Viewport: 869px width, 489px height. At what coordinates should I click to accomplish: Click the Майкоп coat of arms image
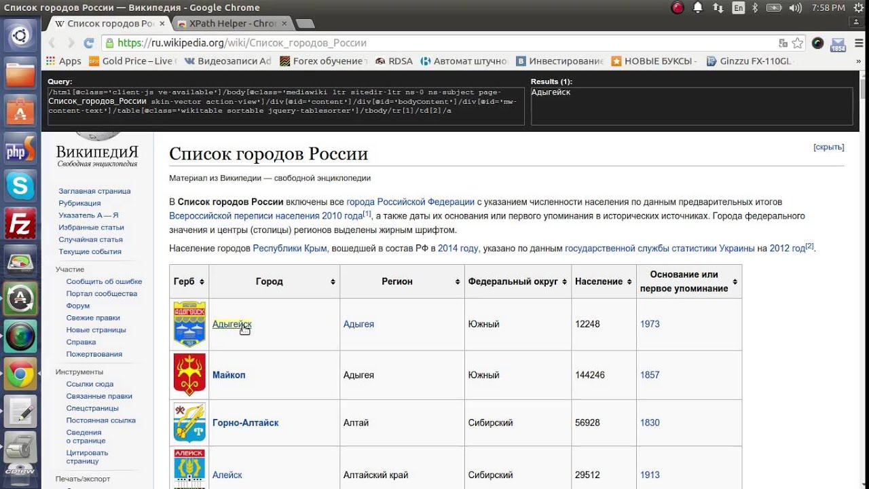pos(189,374)
